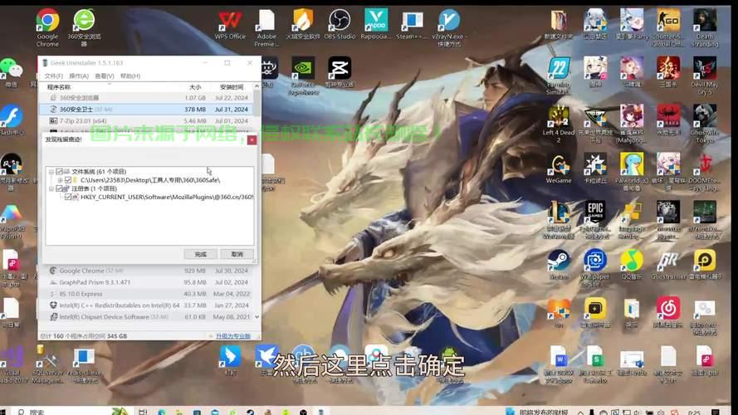Open Left 4 Dead 2 icon

click(558, 124)
